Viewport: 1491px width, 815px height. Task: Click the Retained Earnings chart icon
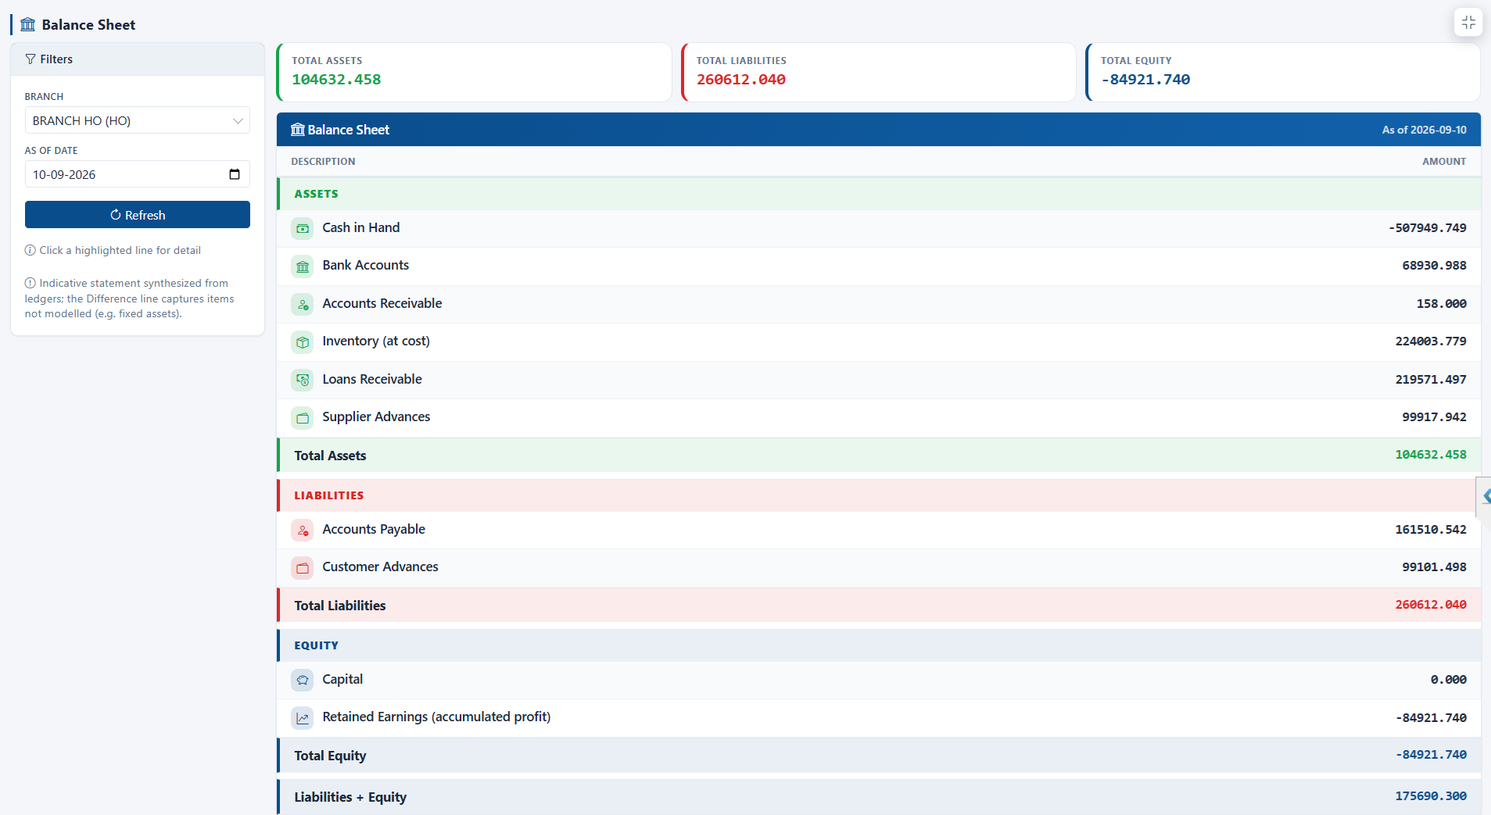tap(303, 718)
